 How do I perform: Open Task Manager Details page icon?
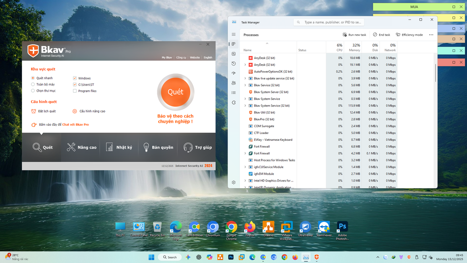pyautogui.click(x=233, y=93)
